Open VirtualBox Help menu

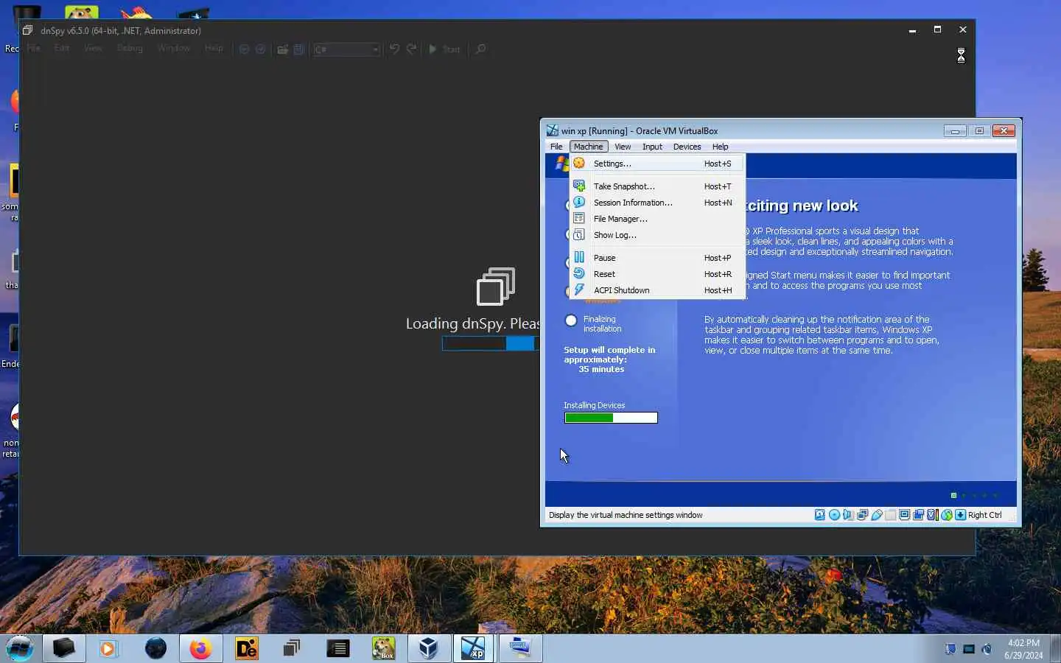pyautogui.click(x=720, y=147)
